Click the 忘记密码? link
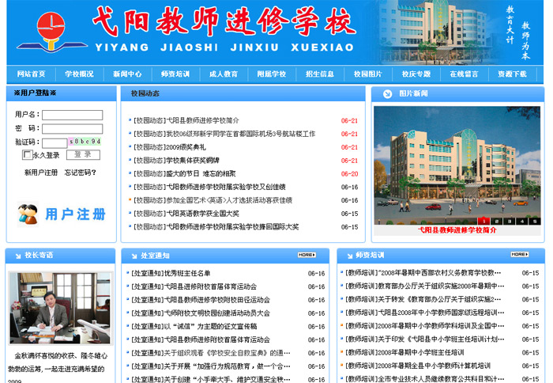This screenshot has height=383, width=553. [x=81, y=173]
